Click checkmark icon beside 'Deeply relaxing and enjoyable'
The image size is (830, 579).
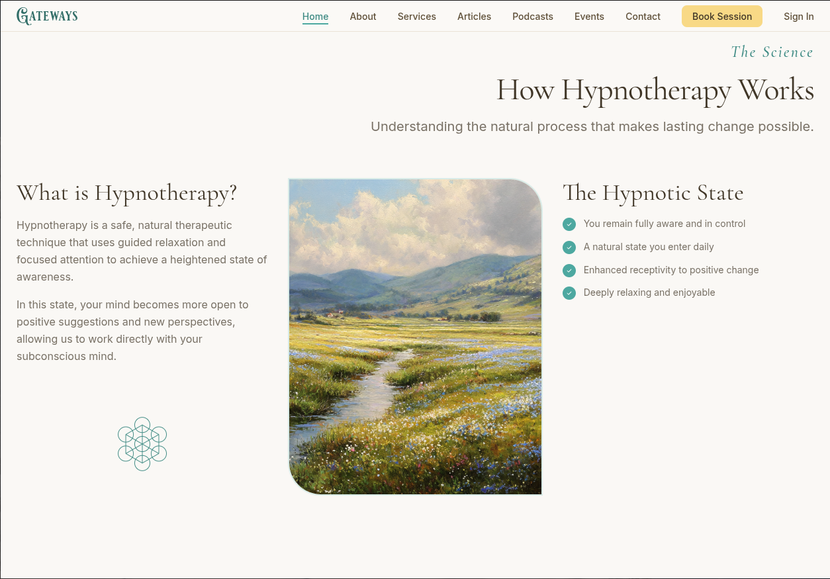coord(569,293)
